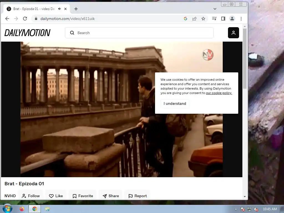284x213 pixels.
Task: Report the video
Action: click(x=138, y=196)
